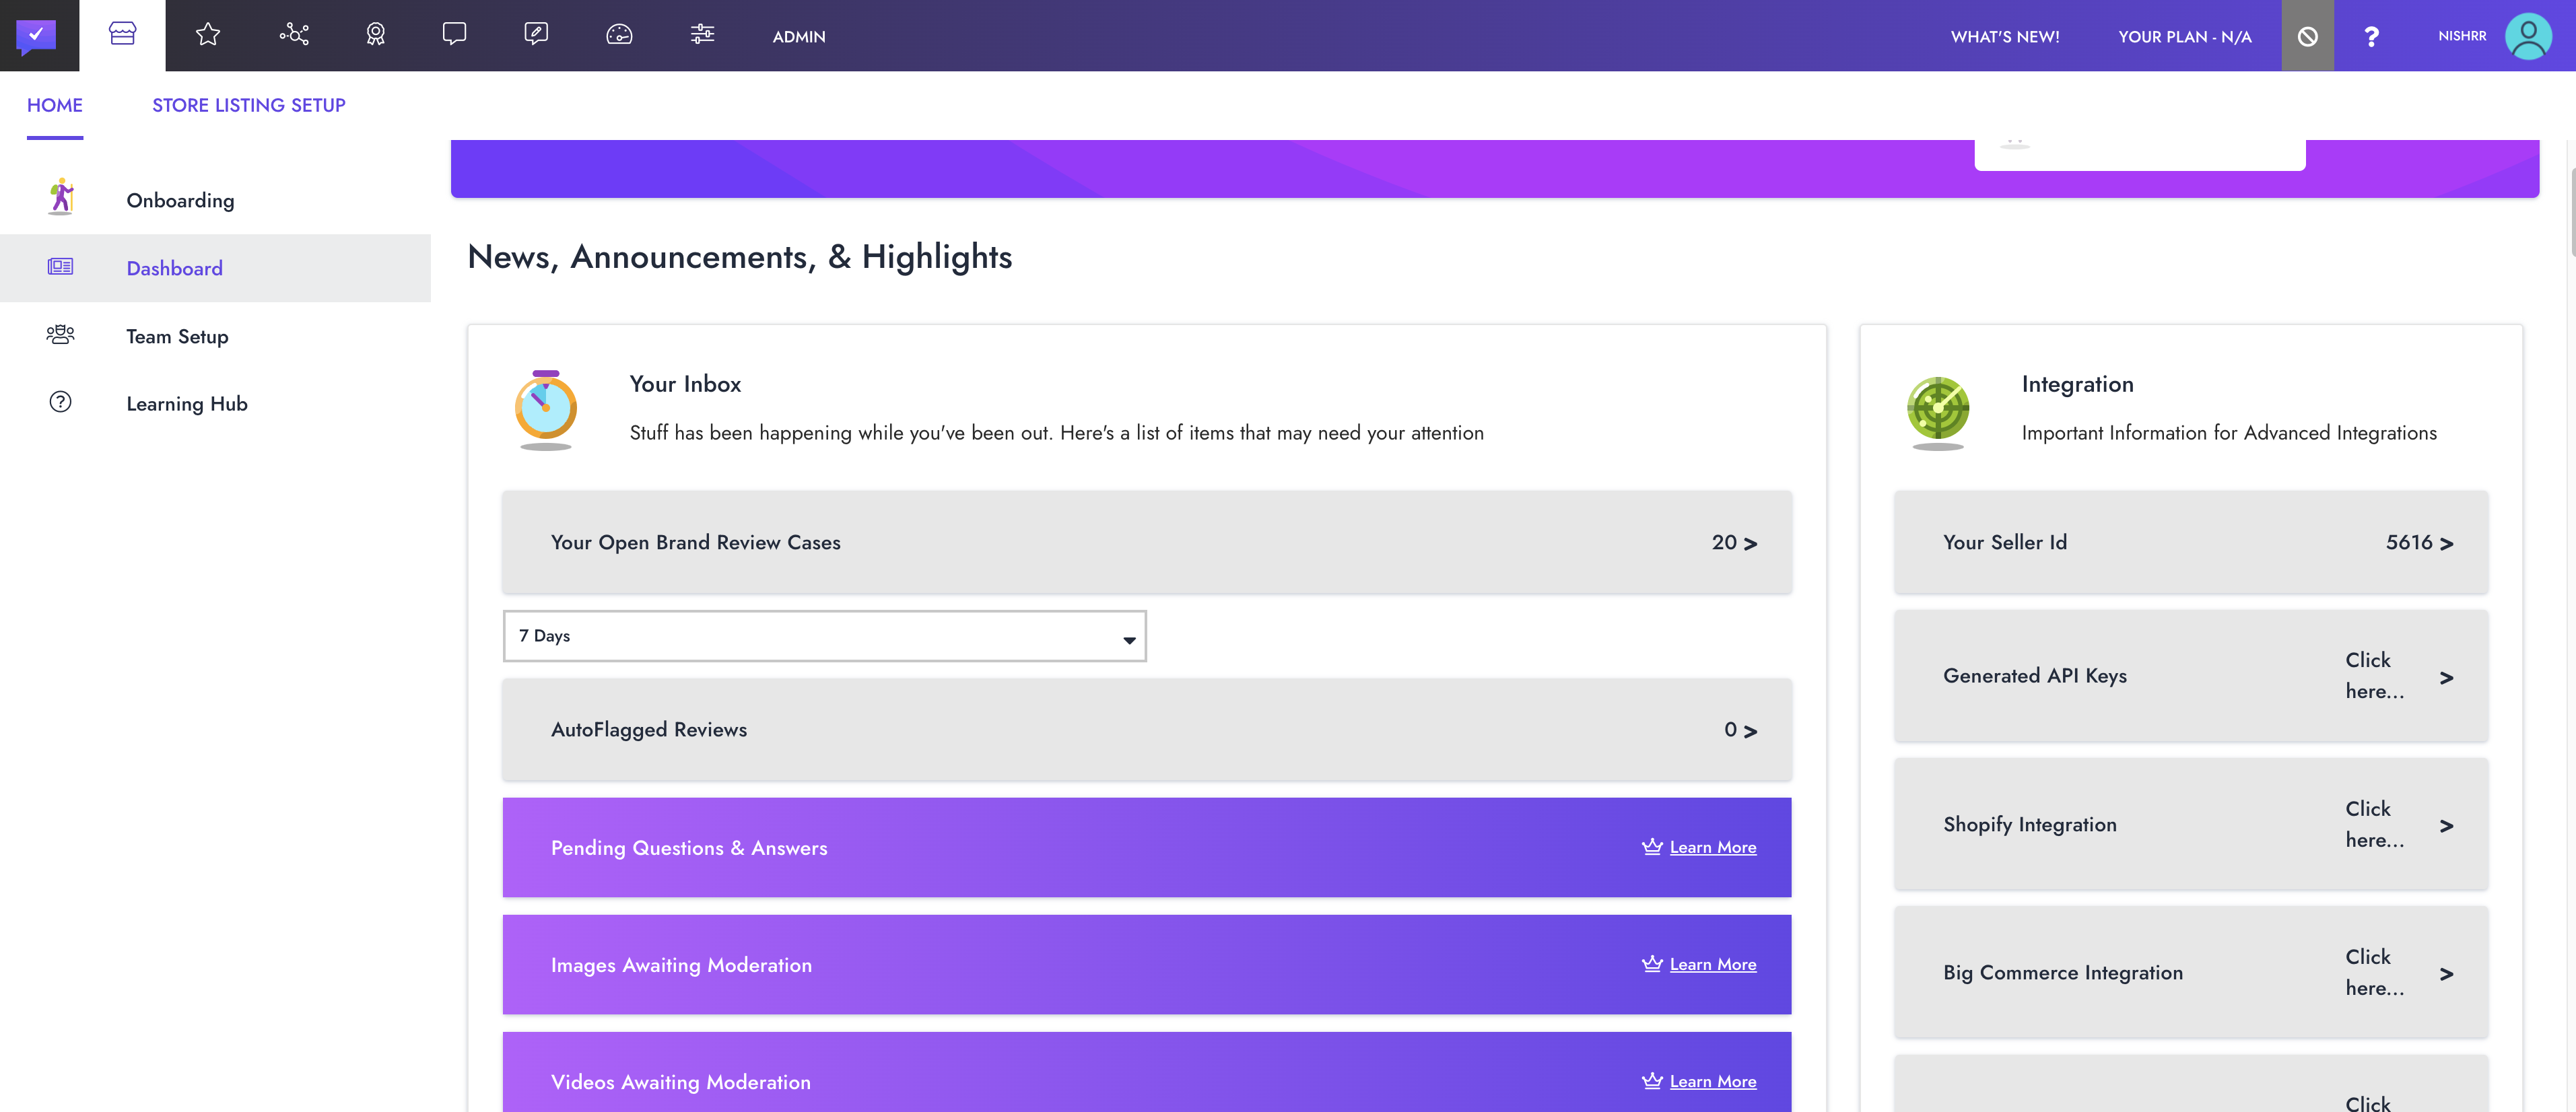Screen dimensions: 2576x1112
Task: Click the Onboarding hiker icon in sidebar
Action: (61, 197)
